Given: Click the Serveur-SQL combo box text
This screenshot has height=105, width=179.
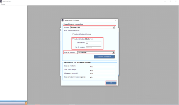Looking at the screenshot, I should tap(76, 27).
